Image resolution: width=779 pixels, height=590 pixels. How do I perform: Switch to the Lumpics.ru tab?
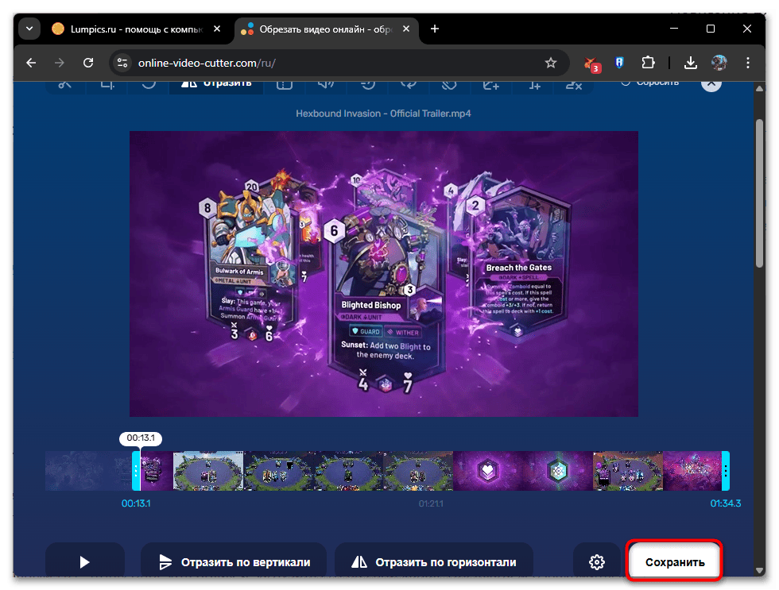(136, 29)
